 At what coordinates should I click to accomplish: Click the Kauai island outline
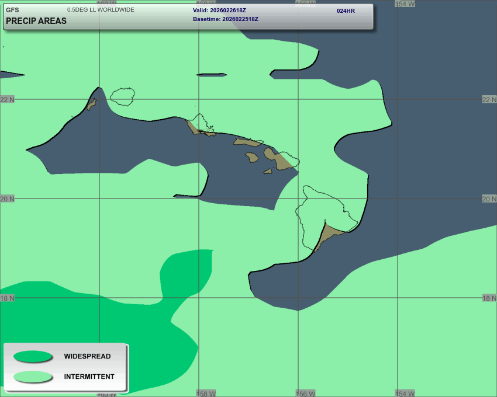point(123,96)
